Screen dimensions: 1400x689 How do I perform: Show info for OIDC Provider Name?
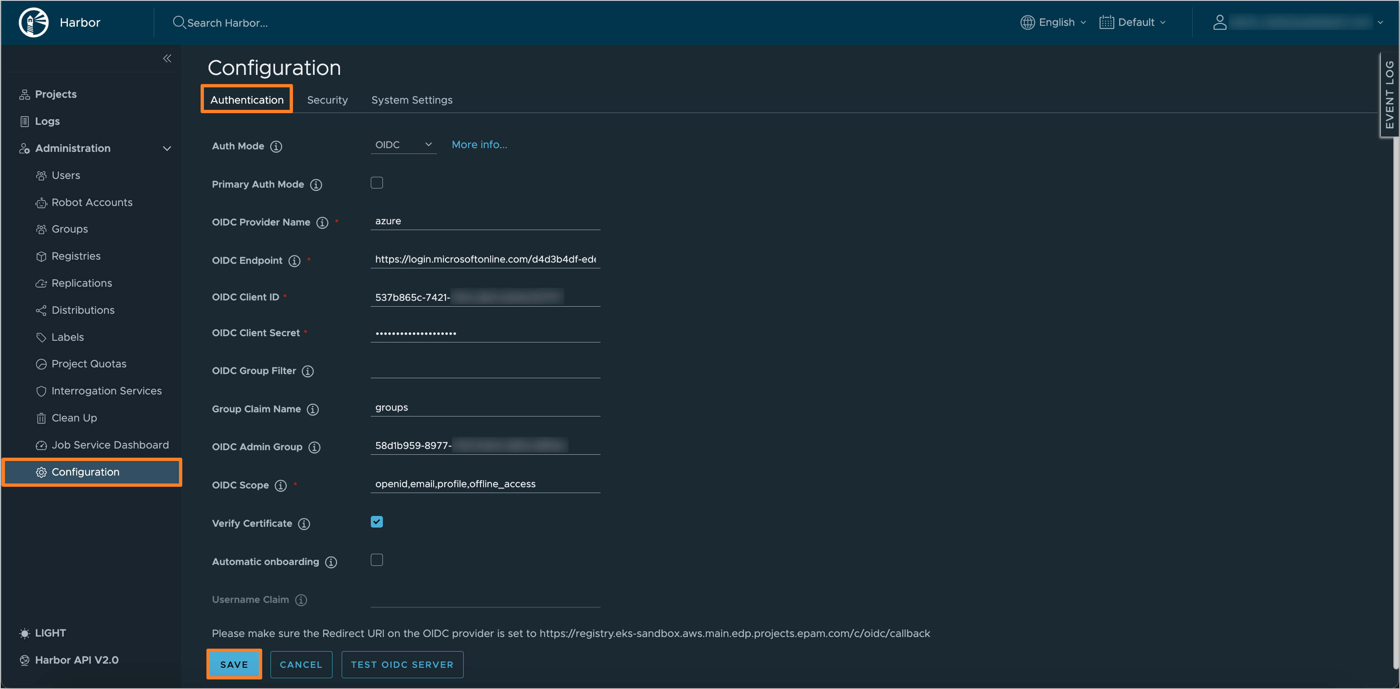[322, 223]
